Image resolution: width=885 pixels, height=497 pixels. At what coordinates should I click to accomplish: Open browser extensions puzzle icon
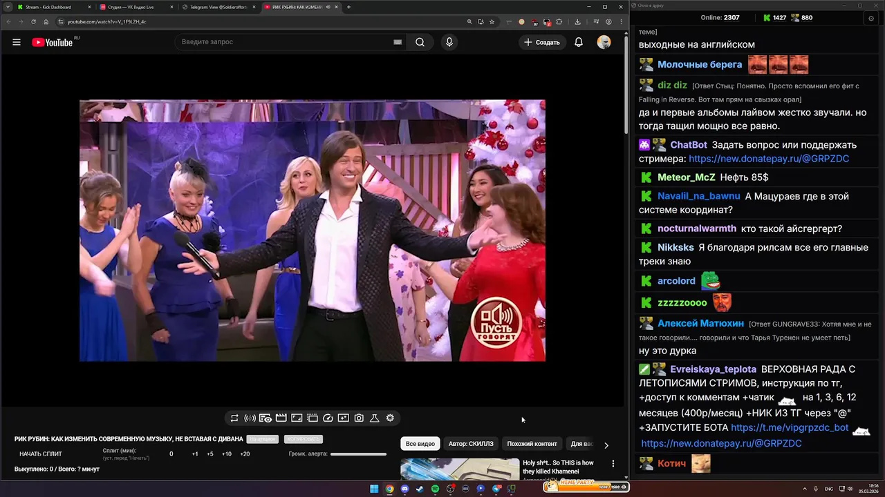click(559, 21)
